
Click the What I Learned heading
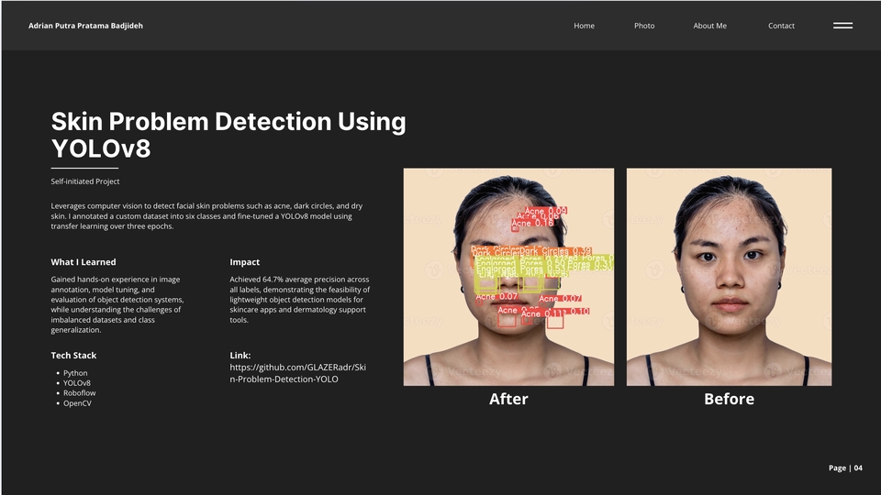tap(88, 262)
